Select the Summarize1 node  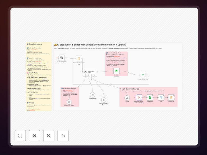click(x=171, y=98)
